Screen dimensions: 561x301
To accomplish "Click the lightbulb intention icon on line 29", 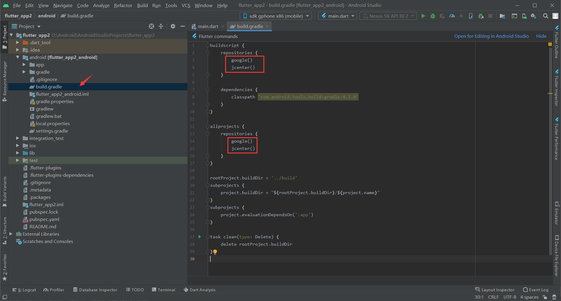I will pyautogui.click(x=215, y=252).
